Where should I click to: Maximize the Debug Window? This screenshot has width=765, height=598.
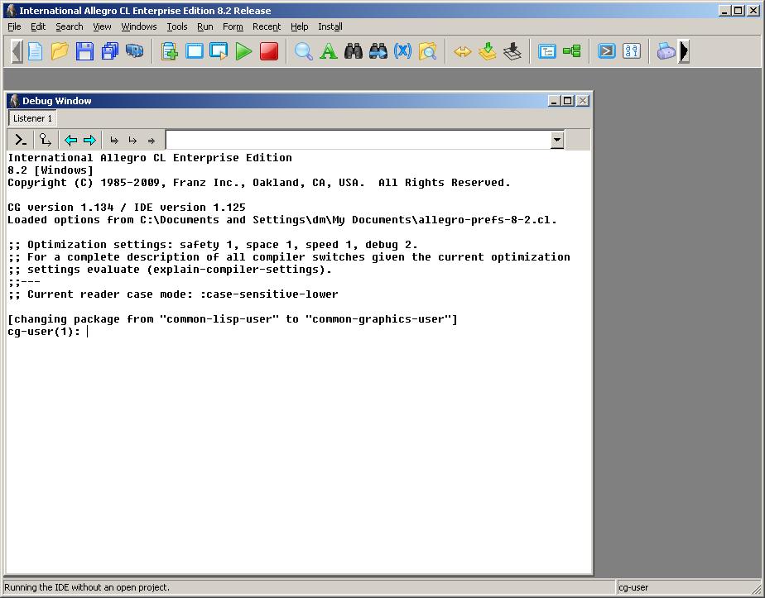click(x=567, y=101)
